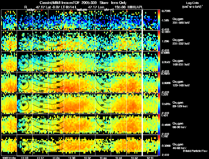
Task: Click the -0.3088 colorbar value
Action: [166, 146]
